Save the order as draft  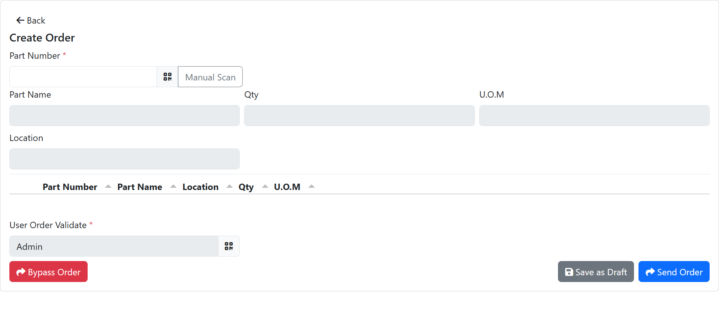coord(596,272)
